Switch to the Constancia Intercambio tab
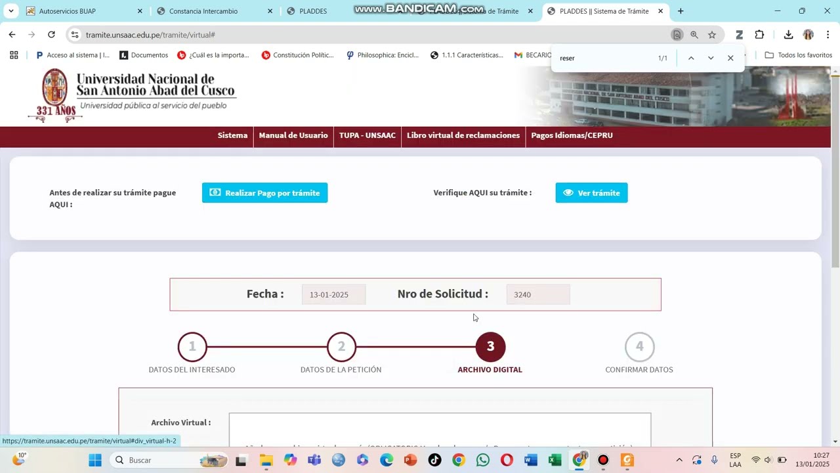Image resolution: width=840 pixels, height=473 pixels. (215, 11)
